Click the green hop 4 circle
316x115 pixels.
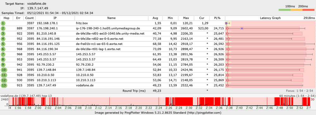click(x=3, y=39)
